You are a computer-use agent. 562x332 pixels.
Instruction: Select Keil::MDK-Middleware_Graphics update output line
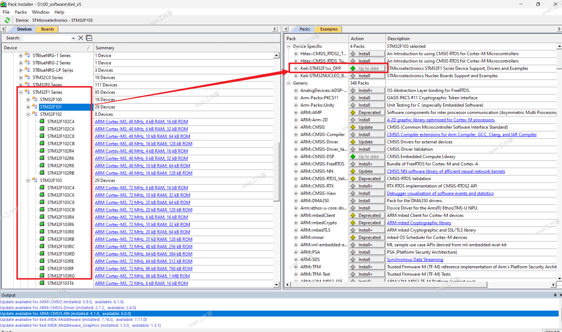tap(80, 325)
